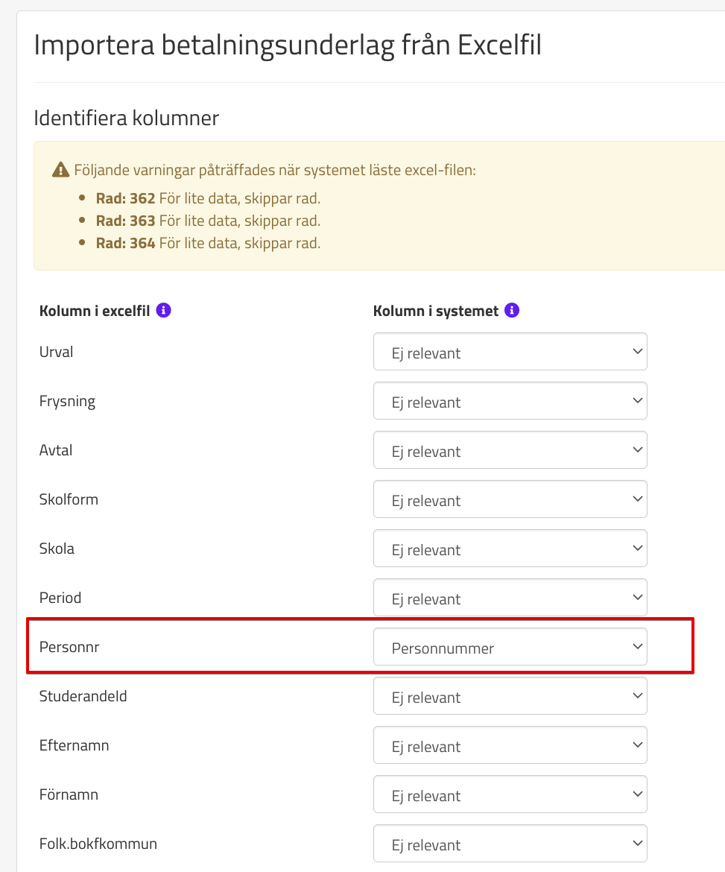Click info icon beside Kolumn i systemet
The height and width of the screenshot is (872, 725).
point(512,311)
